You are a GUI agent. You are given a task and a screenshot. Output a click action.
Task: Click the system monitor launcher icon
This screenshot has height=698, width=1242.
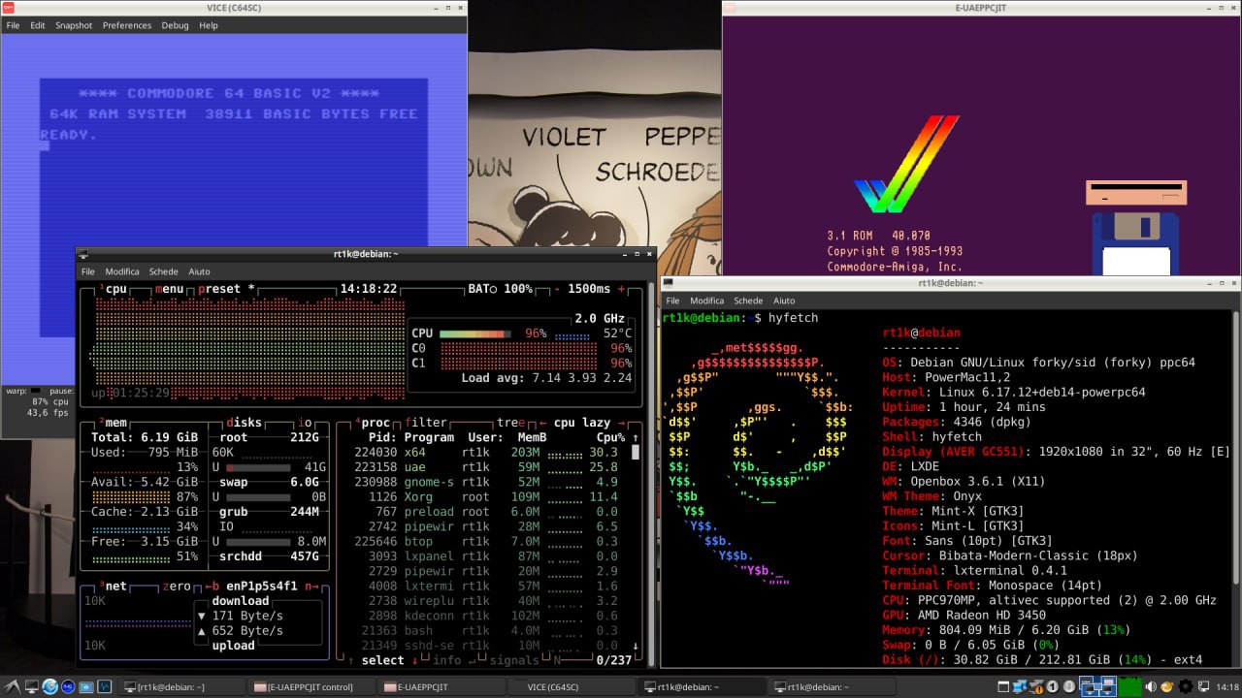pyautogui.click(x=105, y=687)
